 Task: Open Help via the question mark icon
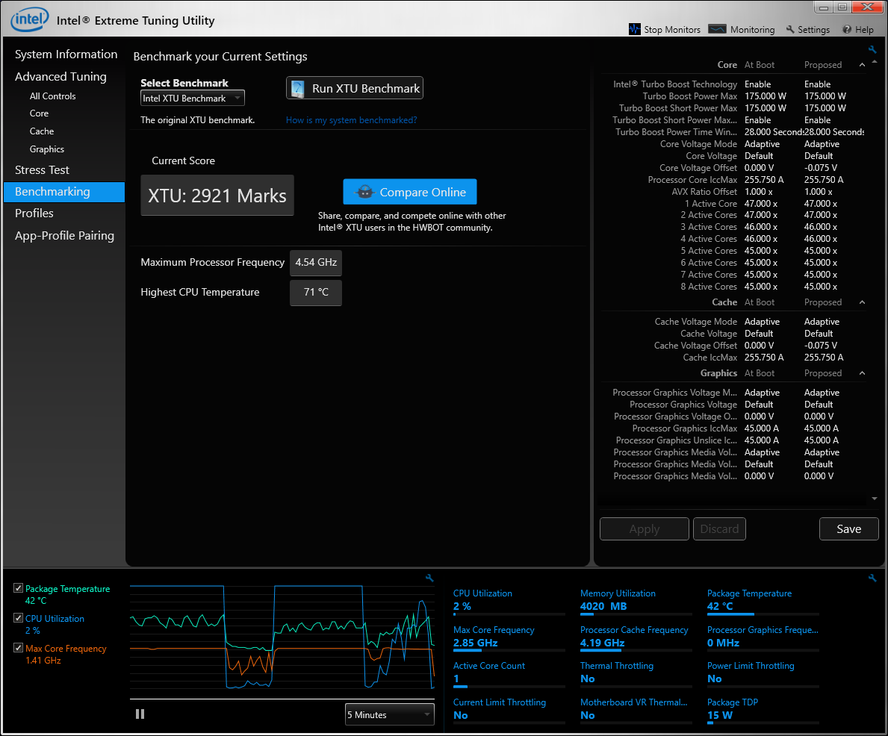pos(847,29)
